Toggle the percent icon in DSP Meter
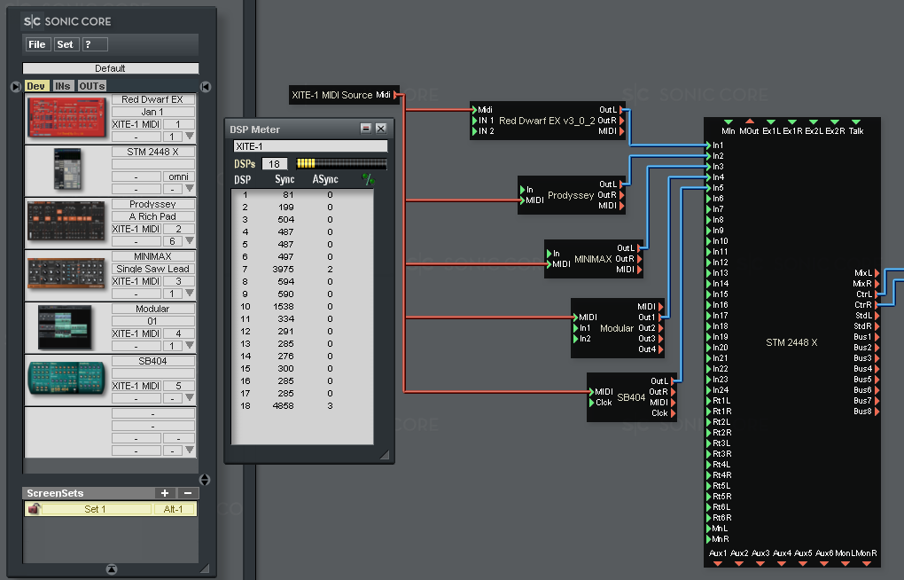The height and width of the screenshot is (580, 904). coord(368,179)
